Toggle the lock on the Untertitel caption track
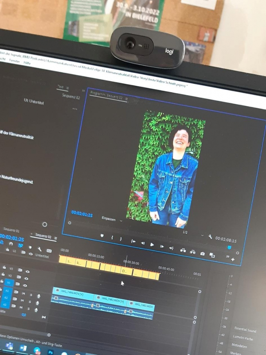The width and height of the screenshot is (266, 355). tap(8, 249)
